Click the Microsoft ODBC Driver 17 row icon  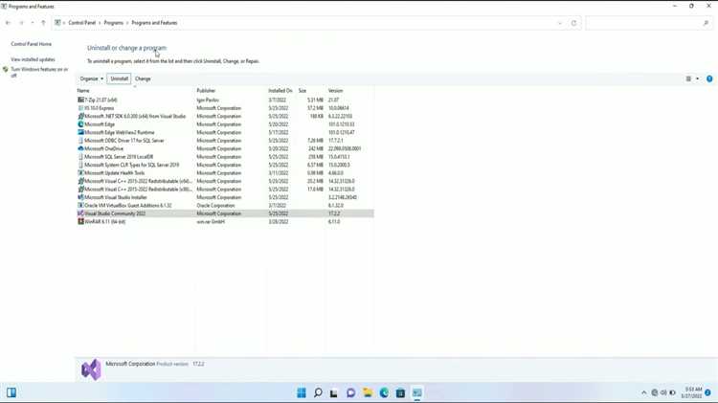pyautogui.click(x=80, y=141)
